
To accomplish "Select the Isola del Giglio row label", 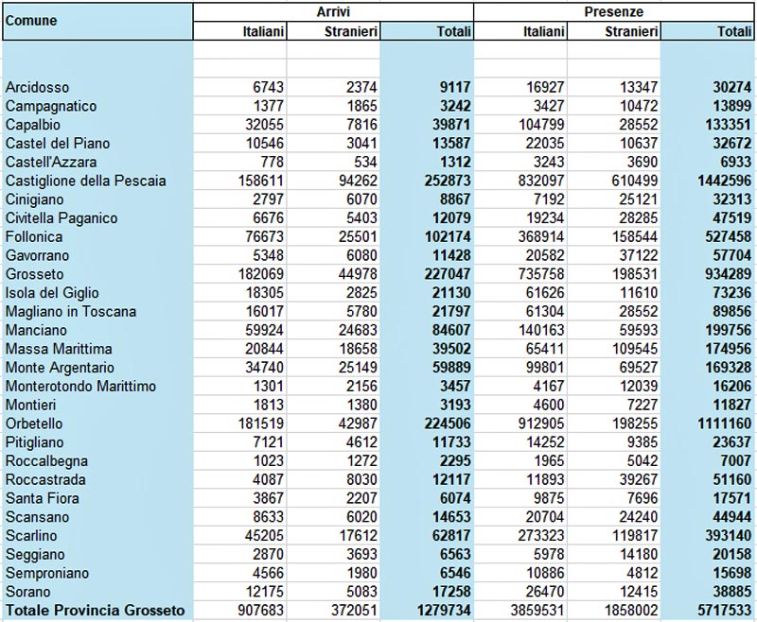I will 52,293.
